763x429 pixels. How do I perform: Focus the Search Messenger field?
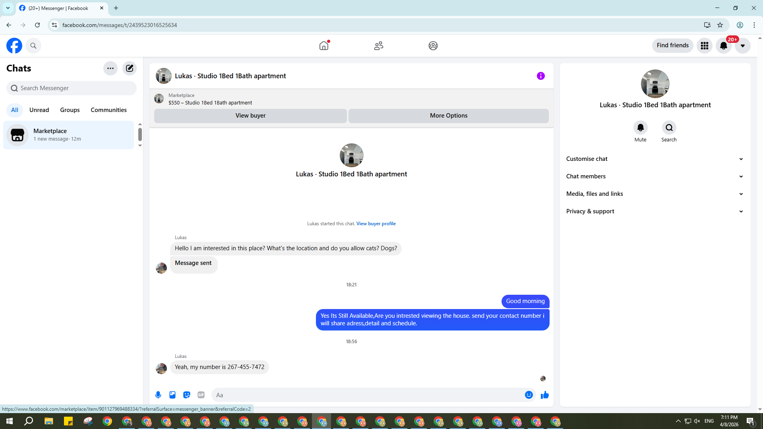(72, 88)
